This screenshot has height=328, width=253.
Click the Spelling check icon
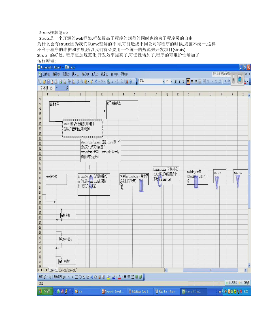(x=69, y=82)
